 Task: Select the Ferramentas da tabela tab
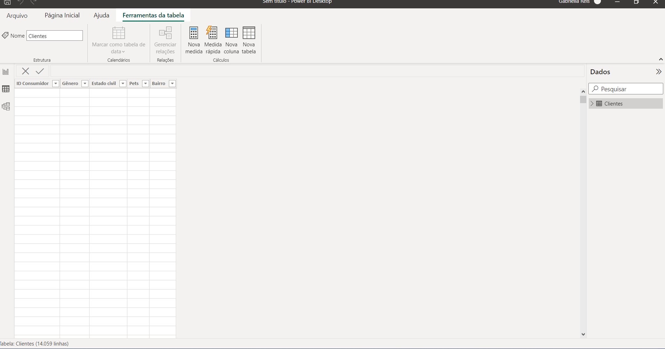[153, 15]
